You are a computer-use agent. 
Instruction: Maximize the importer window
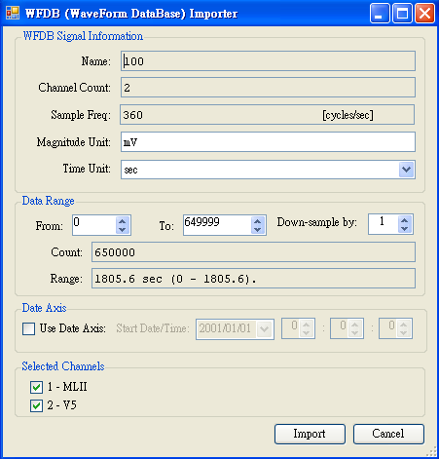(402, 14)
